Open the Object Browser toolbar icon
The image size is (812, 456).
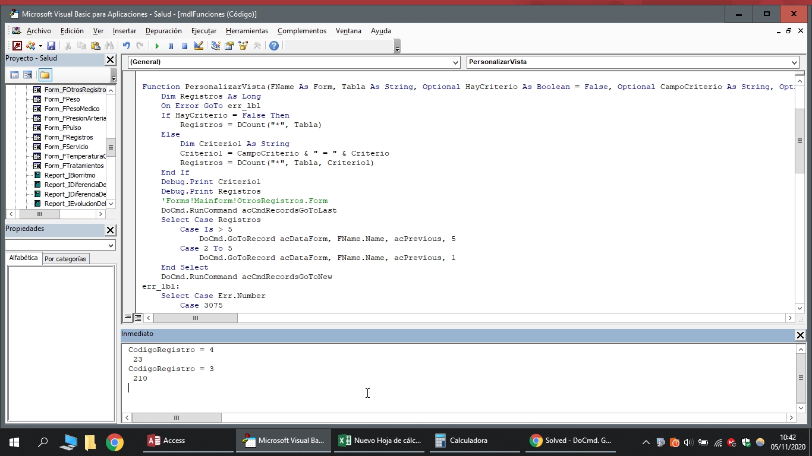[x=243, y=46]
